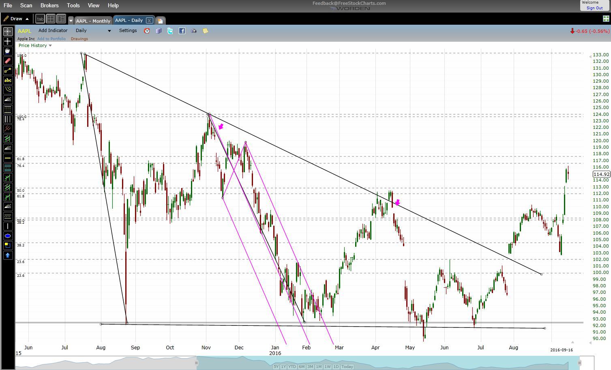Set range to 3M
This screenshot has width=611, height=370.
(x=310, y=366)
